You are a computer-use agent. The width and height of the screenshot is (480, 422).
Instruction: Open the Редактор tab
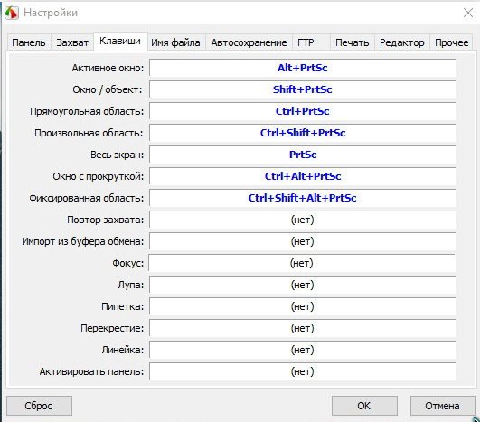click(x=402, y=42)
